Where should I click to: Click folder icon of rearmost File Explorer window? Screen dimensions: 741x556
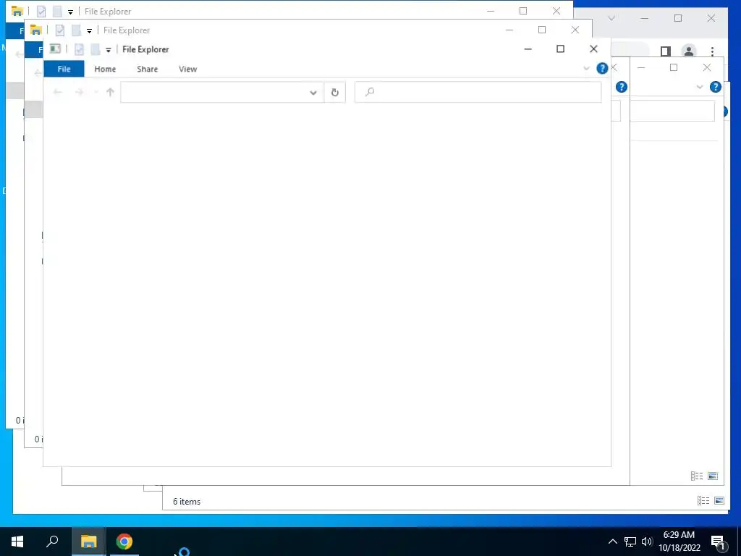tap(17, 11)
